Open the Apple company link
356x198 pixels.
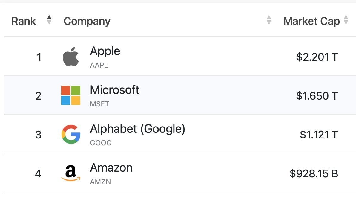pos(105,51)
